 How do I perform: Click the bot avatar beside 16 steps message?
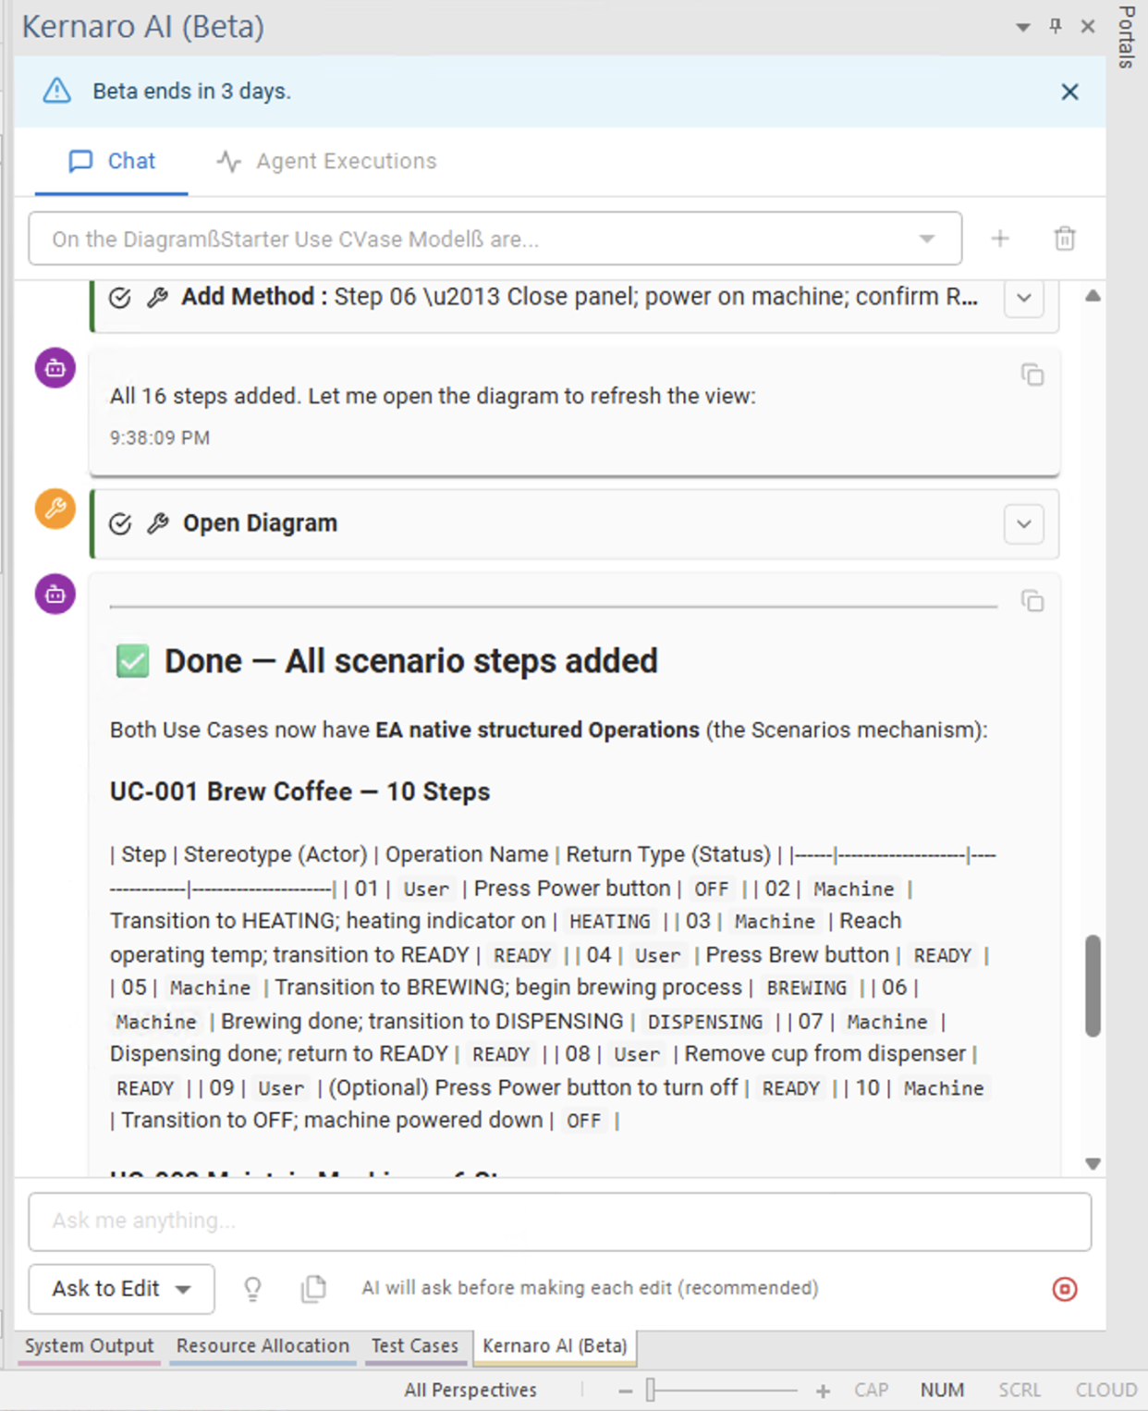(x=55, y=368)
